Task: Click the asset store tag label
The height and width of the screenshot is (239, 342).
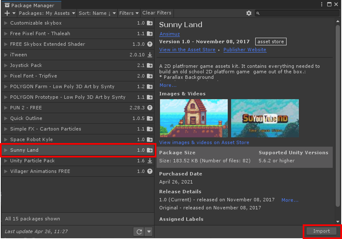Action: point(270,41)
